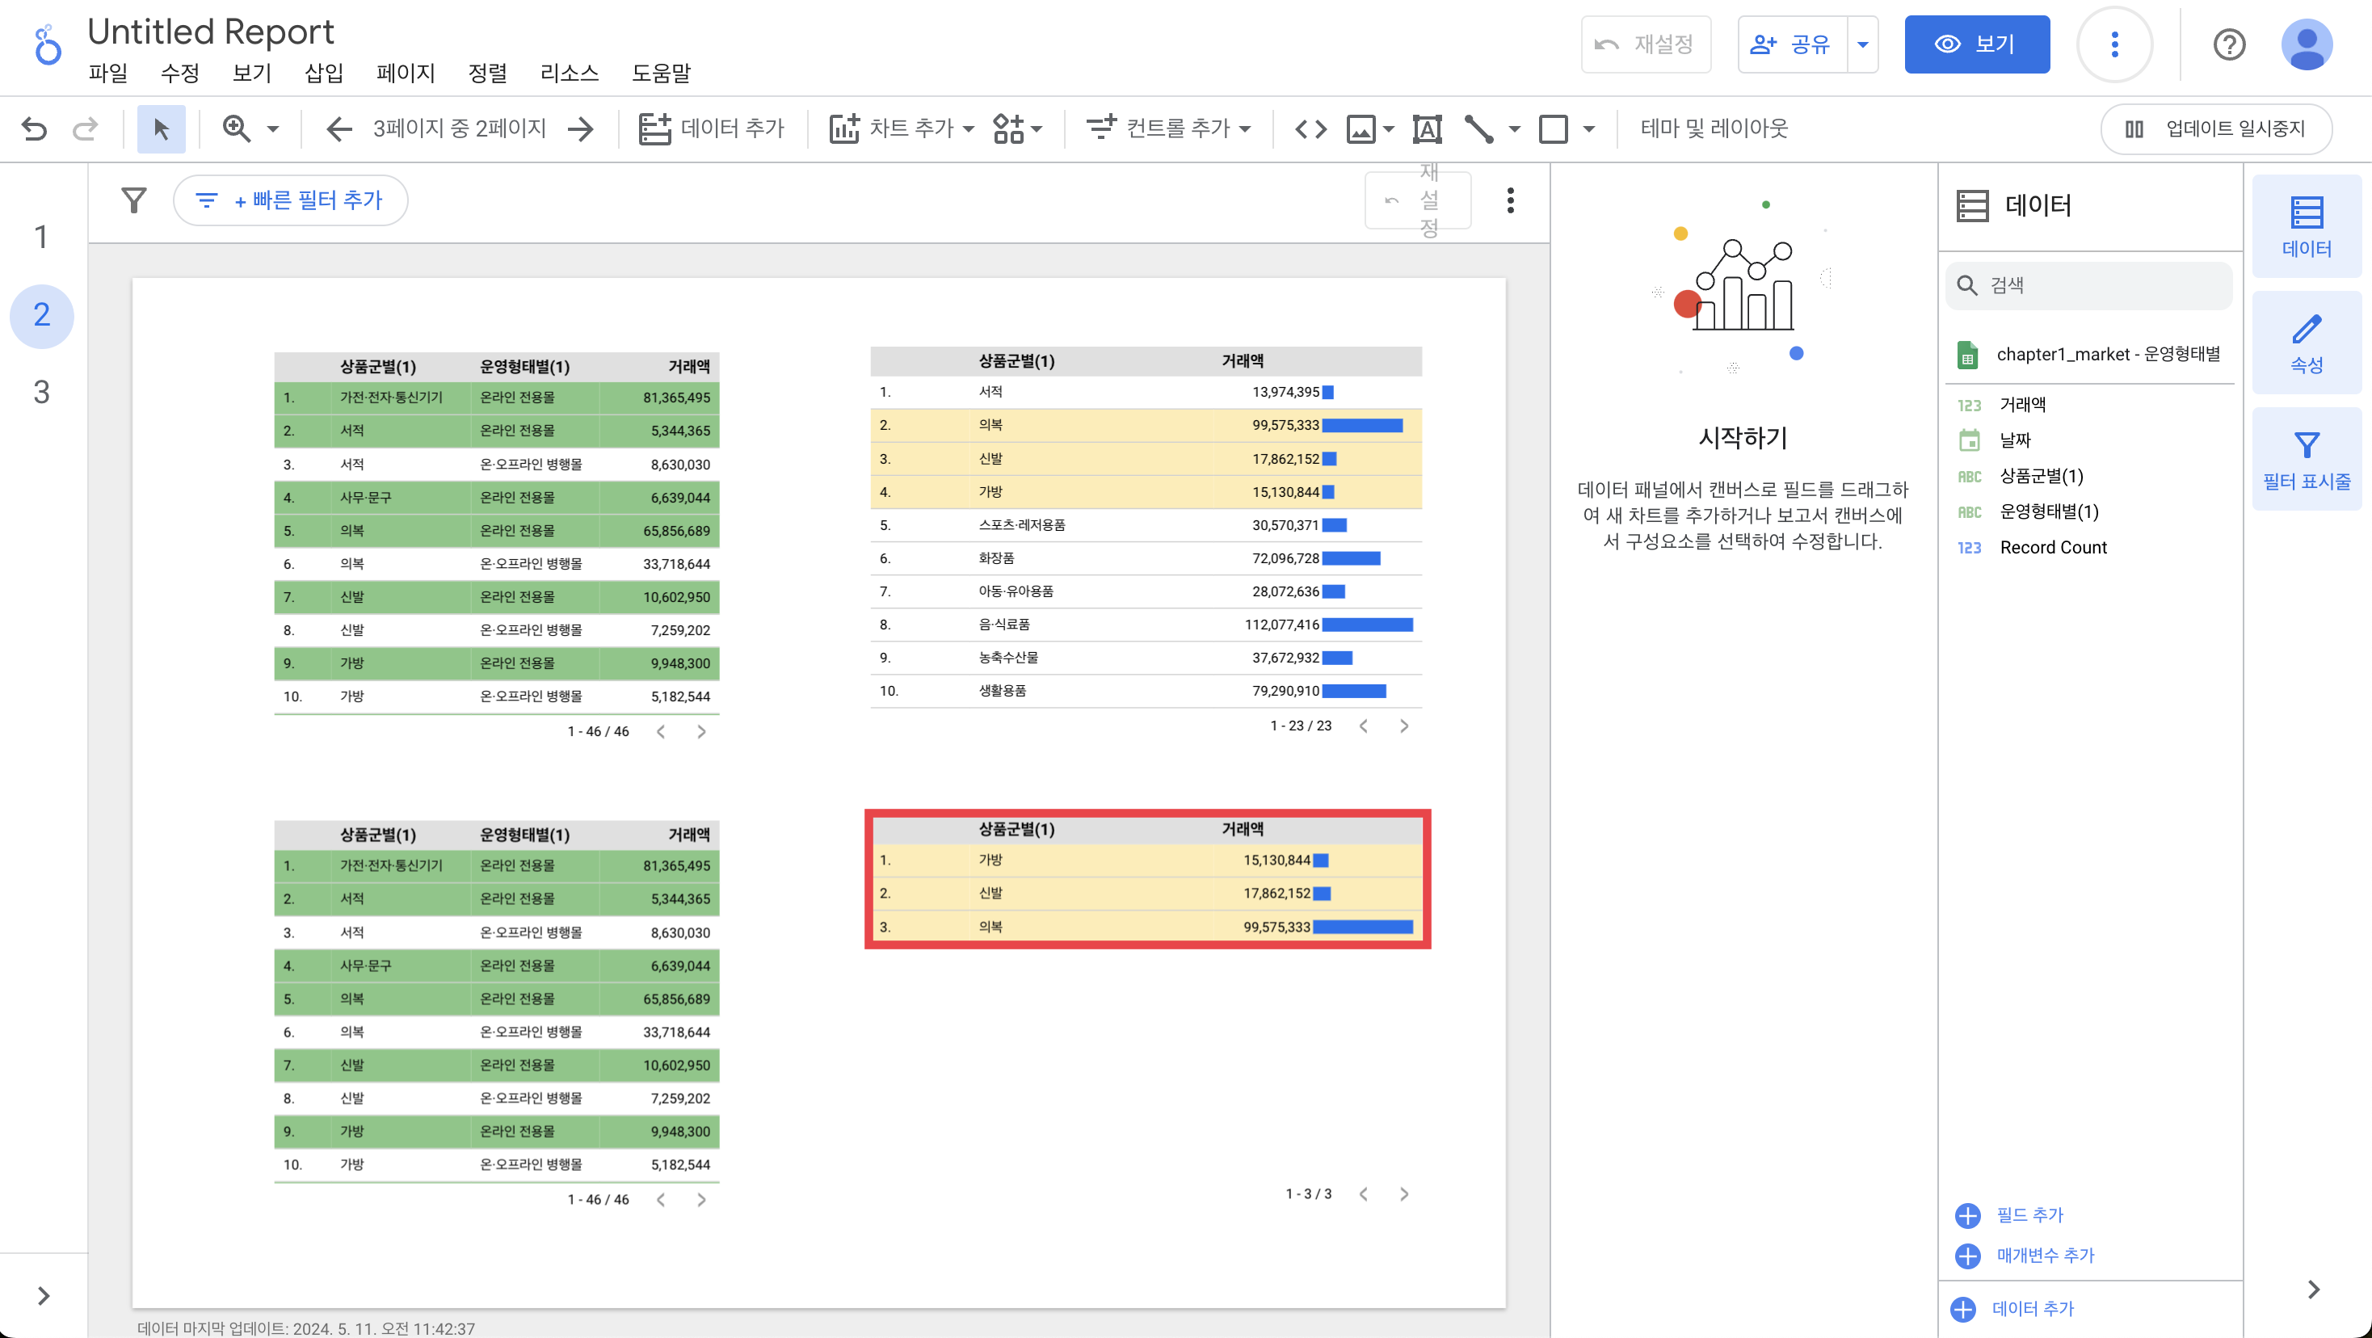Expand the Share button dropdown arrow
Viewport: 2372px width, 1338px height.
1862,44
